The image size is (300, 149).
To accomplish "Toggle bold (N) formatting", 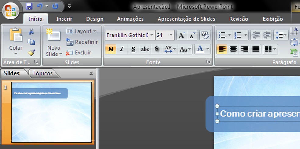I will [111, 49].
